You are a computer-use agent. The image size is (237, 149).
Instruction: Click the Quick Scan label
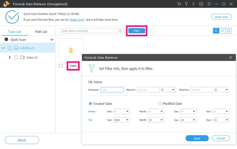tap(18, 40)
